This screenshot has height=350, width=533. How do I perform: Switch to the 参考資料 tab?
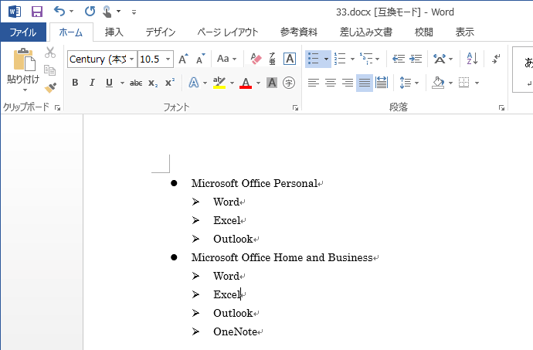(299, 32)
